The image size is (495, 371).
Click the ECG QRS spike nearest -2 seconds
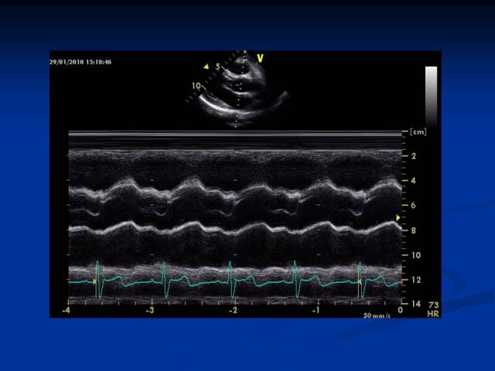(230, 280)
